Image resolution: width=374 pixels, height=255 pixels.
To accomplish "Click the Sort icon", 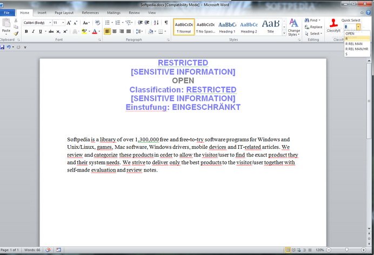I will [156, 23].
